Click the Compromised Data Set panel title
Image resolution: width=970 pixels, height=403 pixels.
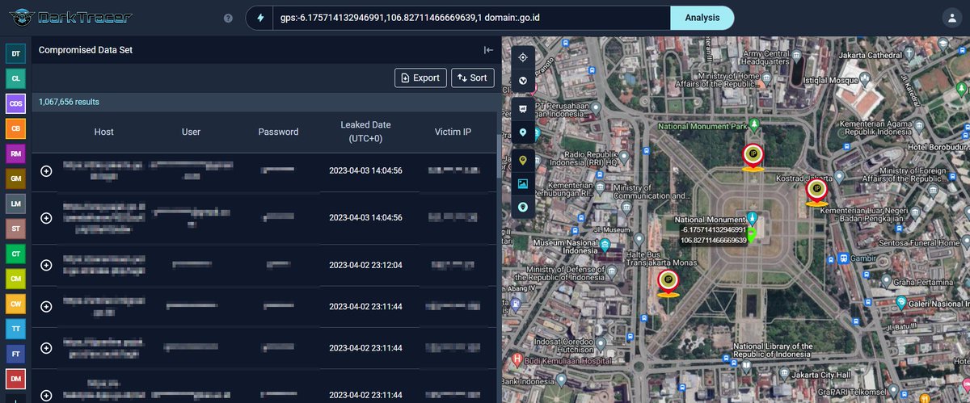point(85,50)
